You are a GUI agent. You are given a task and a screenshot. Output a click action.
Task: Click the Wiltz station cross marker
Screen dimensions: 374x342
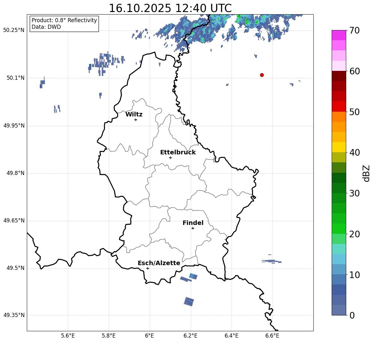[x=136, y=120]
